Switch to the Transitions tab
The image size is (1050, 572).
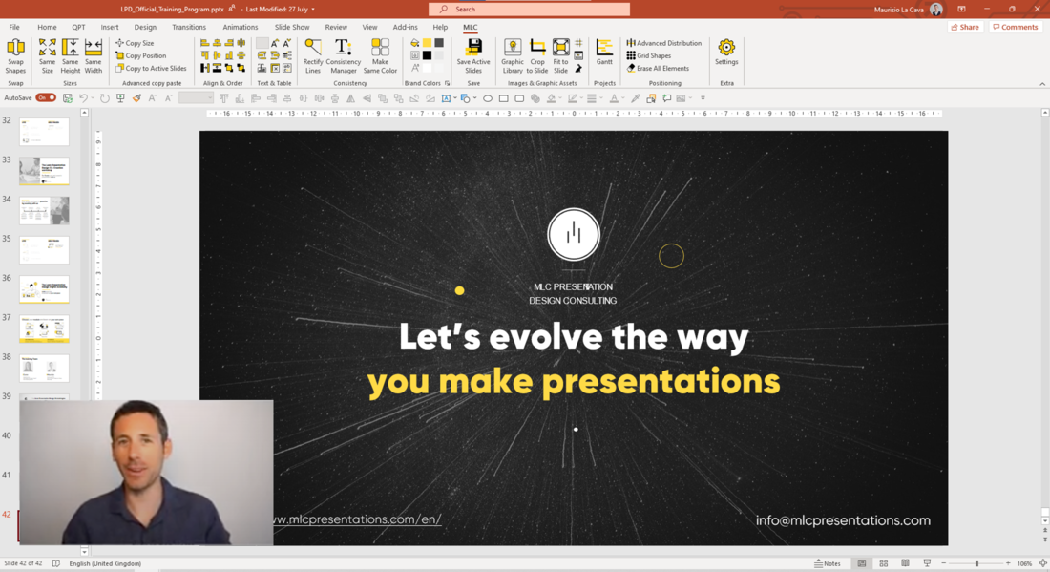click(x=189, y=28)
